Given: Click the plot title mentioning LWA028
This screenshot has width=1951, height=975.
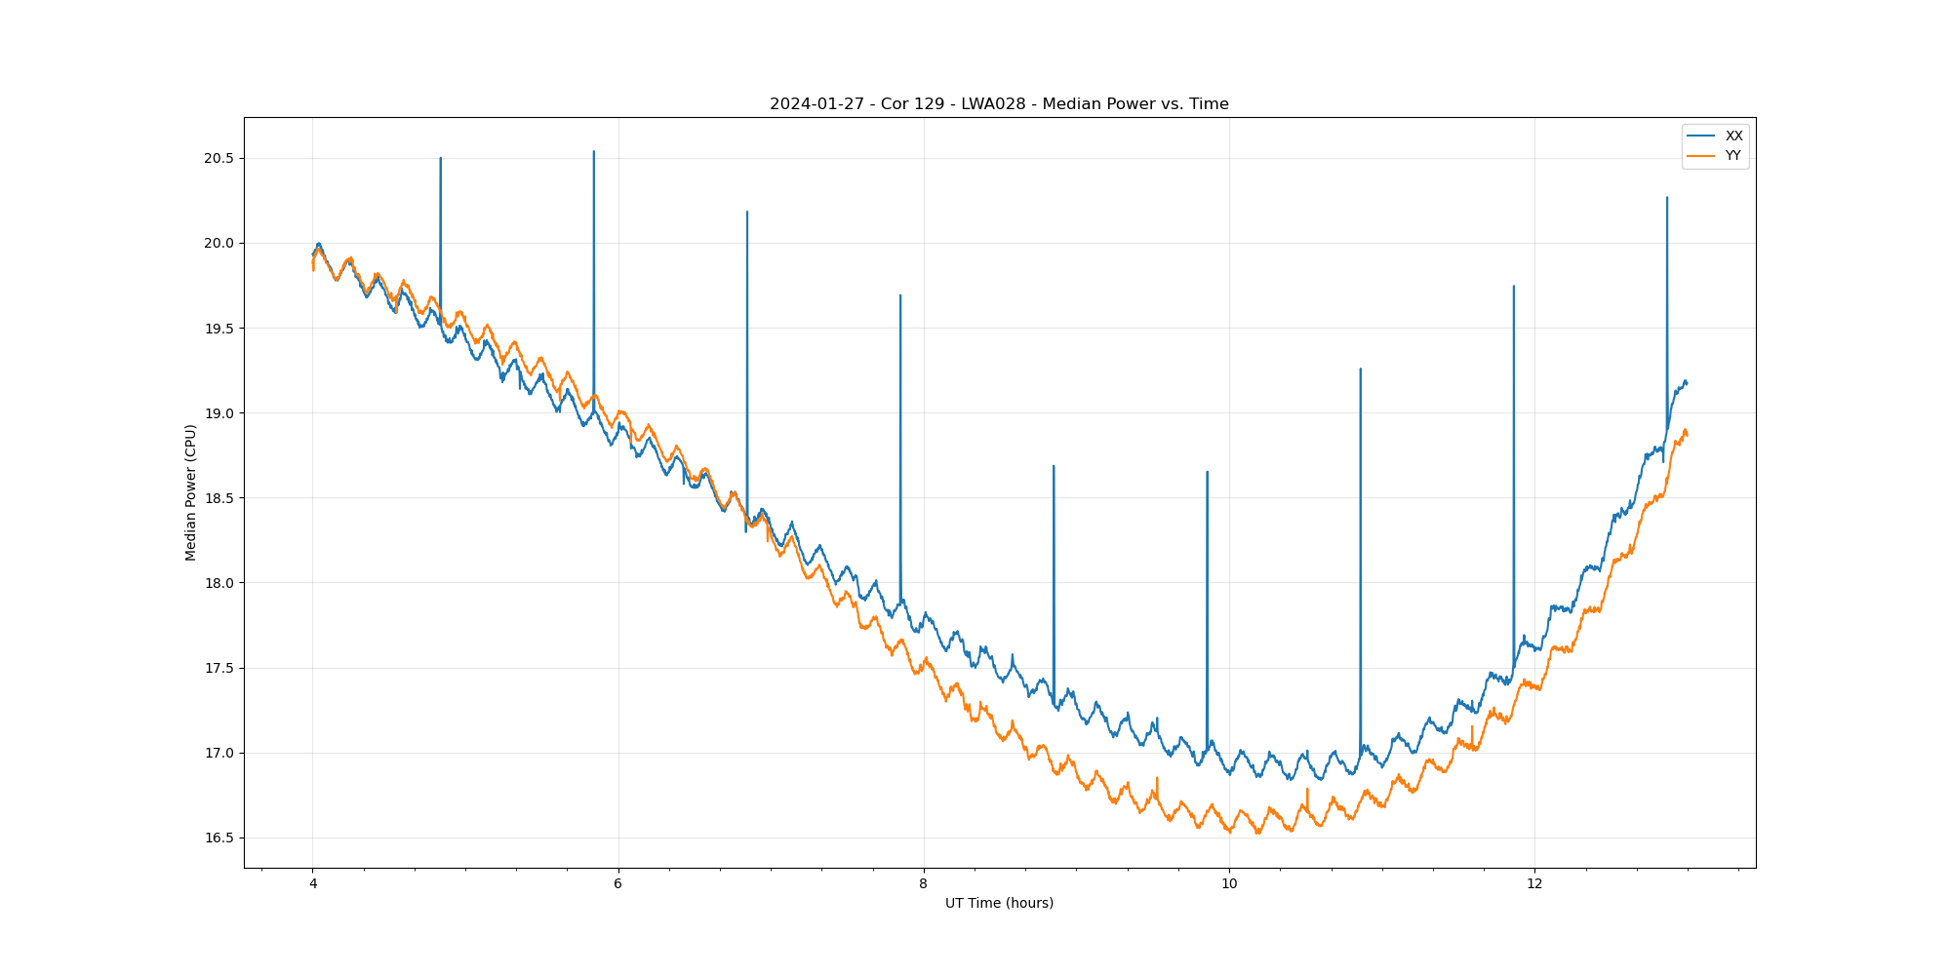Looking at the screenshot, I should (x=999, y=104).
